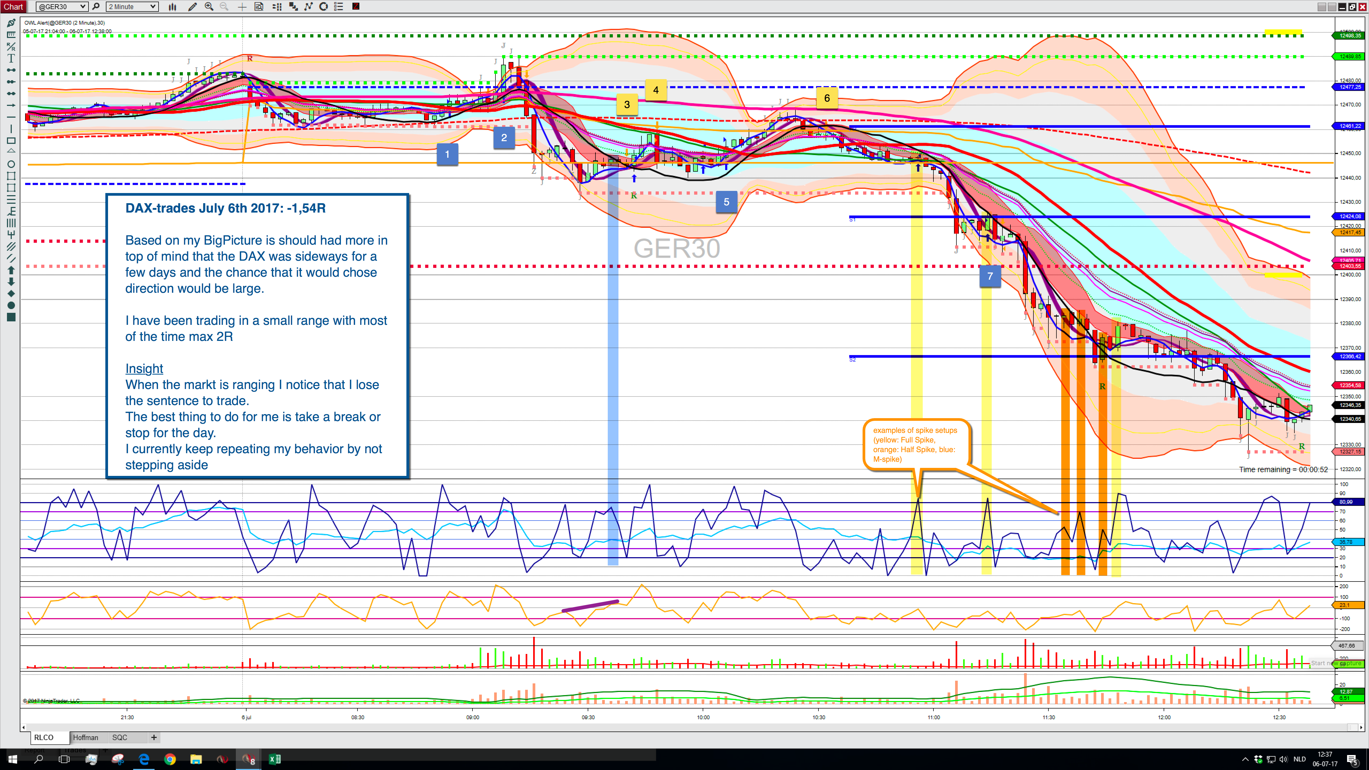The height and width of the screenshot is (770, 1369).
Task: Select the crosshair cursor icon
Action: [x=242, y=6]
